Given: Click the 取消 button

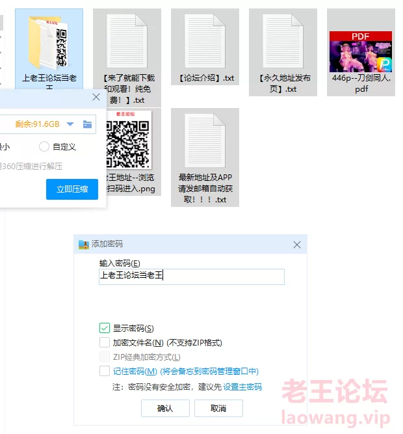Looking at the screenshot, I should (x=218, y=408).
